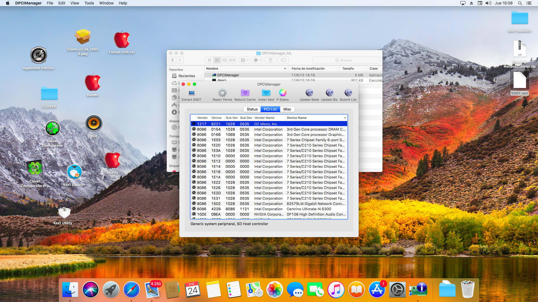The image size is (538, 302).
Task: Switch to the Misc tab
Action: point(287,109)
